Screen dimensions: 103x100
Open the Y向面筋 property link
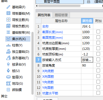coord(48,88)
